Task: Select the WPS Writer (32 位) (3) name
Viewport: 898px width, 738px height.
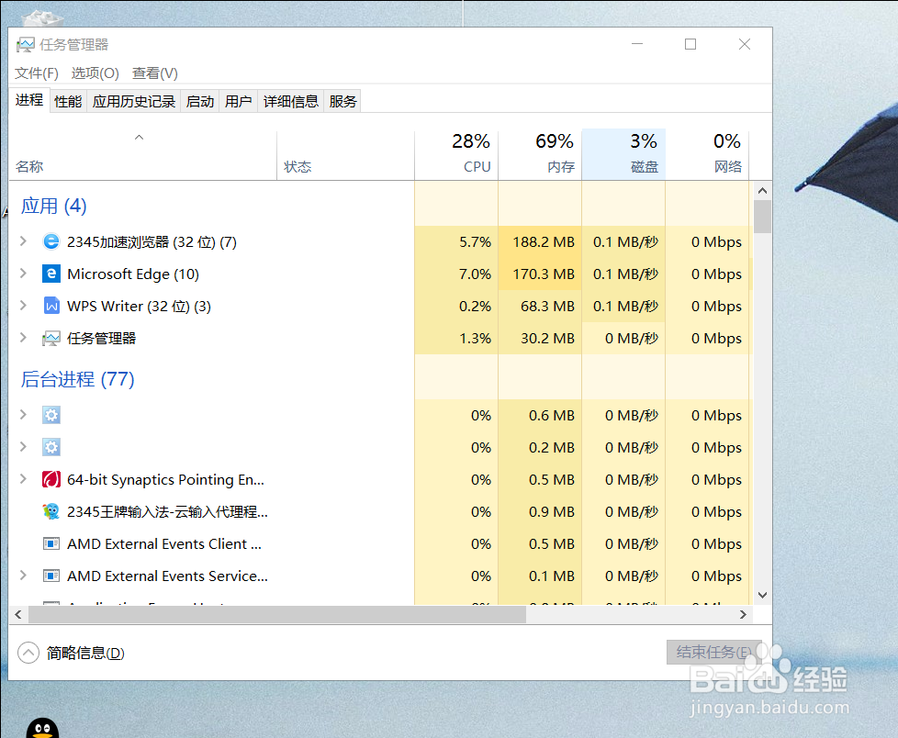Action: click(140, 307)
